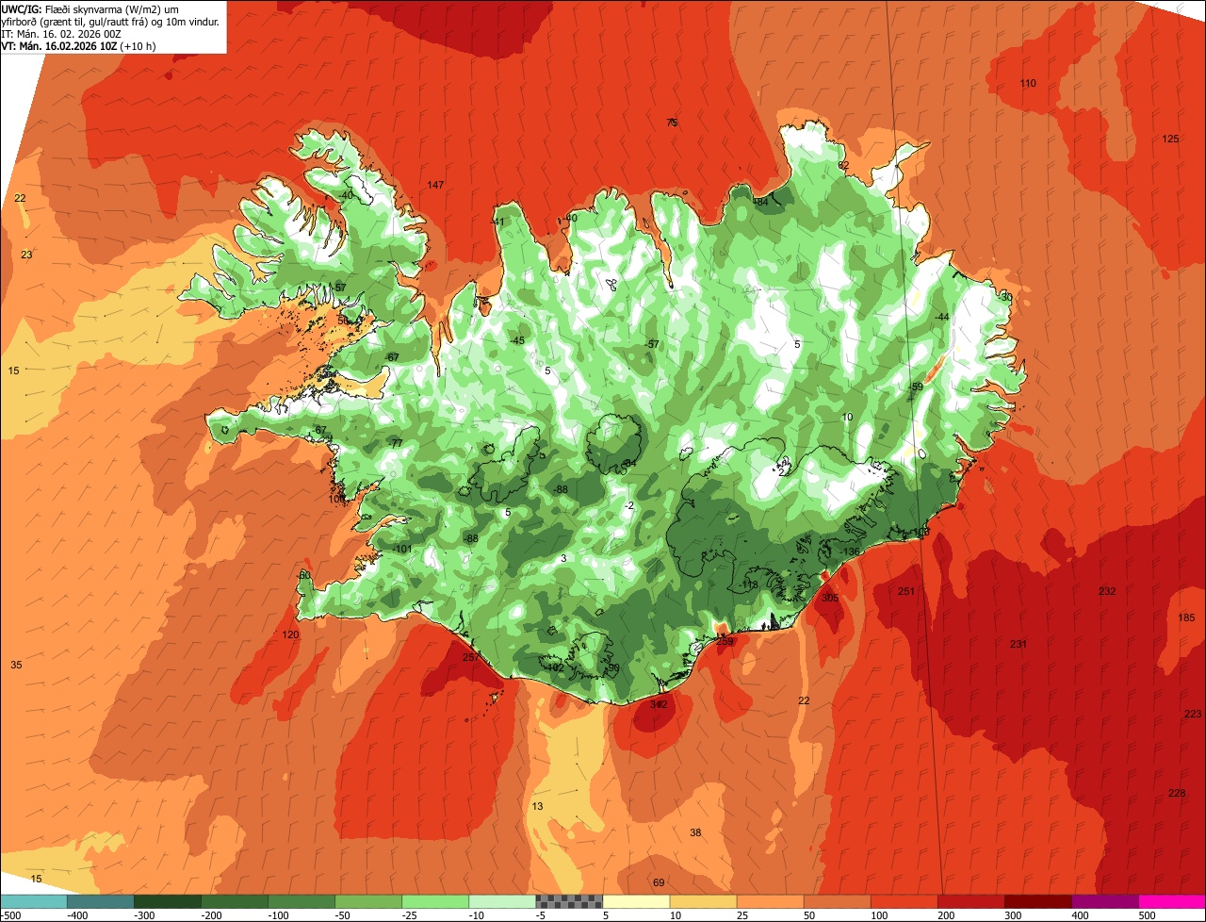Screen dimensions: 1206x922
Task: Click the map value 75
Action: pyautogui.click(x=672, y=123)
